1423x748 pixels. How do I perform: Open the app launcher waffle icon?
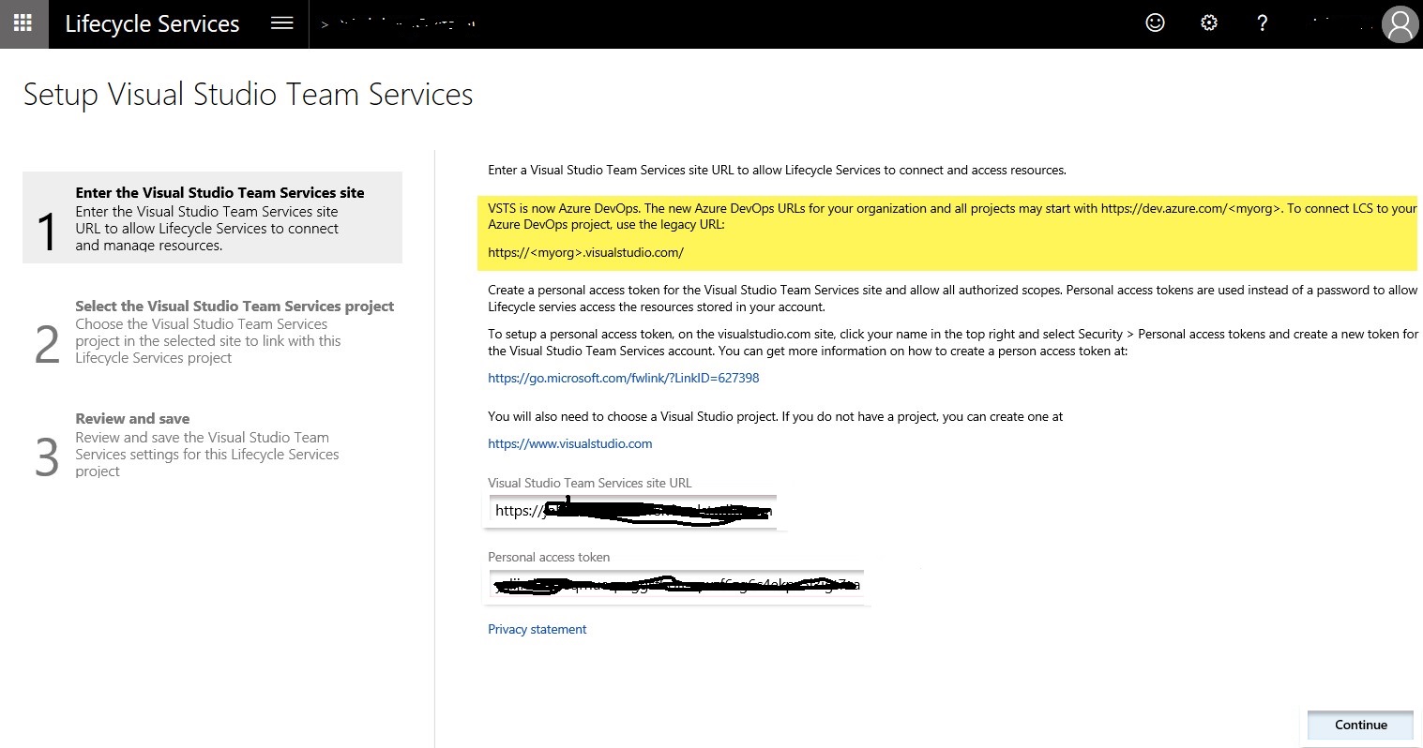pos(23,23)
